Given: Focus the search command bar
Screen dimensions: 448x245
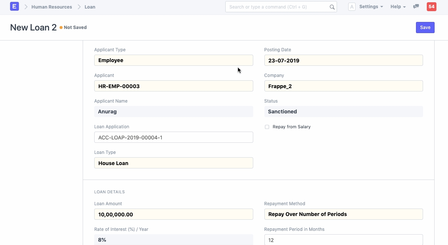Looking at the screenshot, I should click(277, 7).
